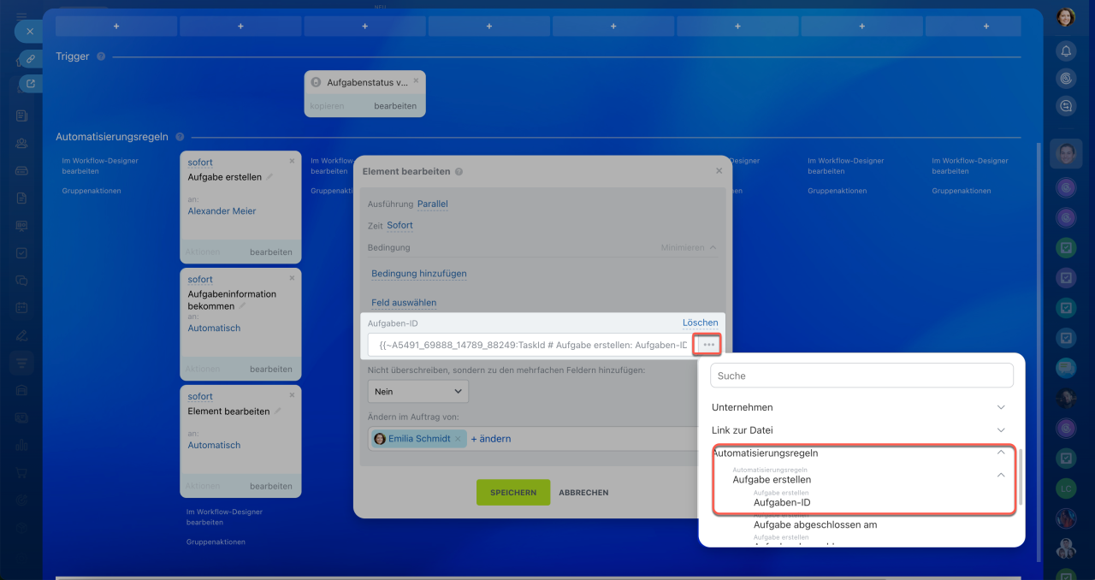Delete Aufgabeninformation bekommen rule card
This screenshot has width=1095, height=580.
pos(292,278)
